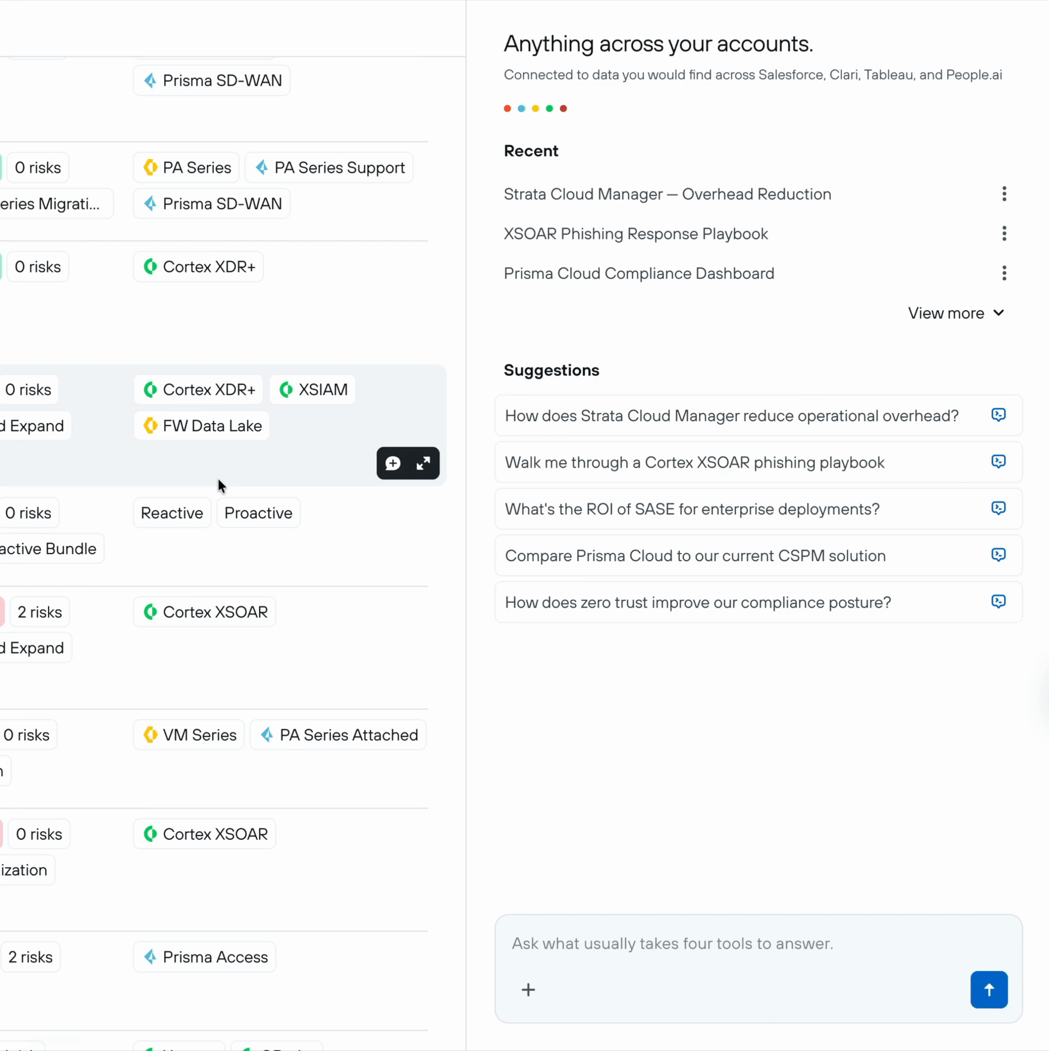
Task: Click chat icon beside zero trust suggestion
Action: pos(998,602)
